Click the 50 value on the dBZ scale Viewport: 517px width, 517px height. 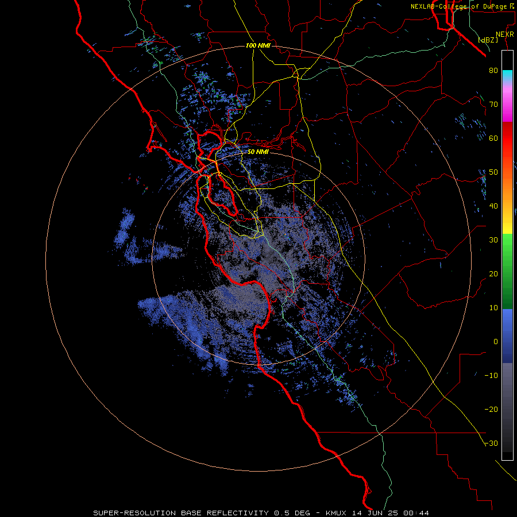point(493,172)
